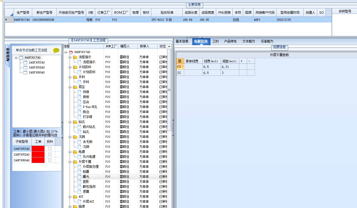Click the AOI folder icon
The width and height of the screenshot is (357, 208).
[75, 197]
